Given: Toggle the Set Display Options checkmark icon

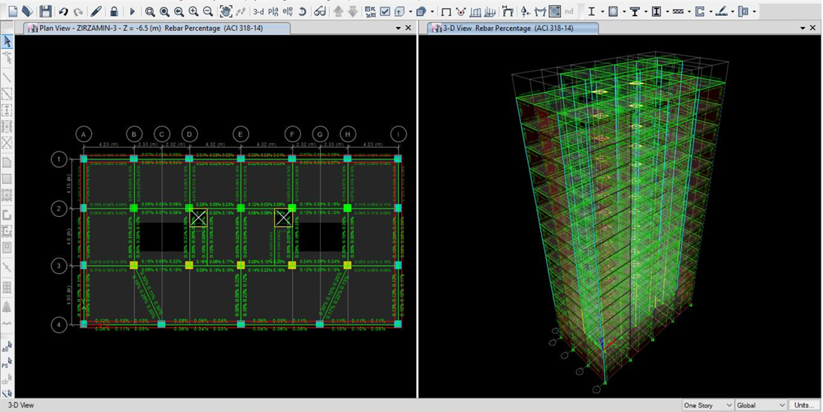Looking at the screenshot, I should click(x=385, y=11).
